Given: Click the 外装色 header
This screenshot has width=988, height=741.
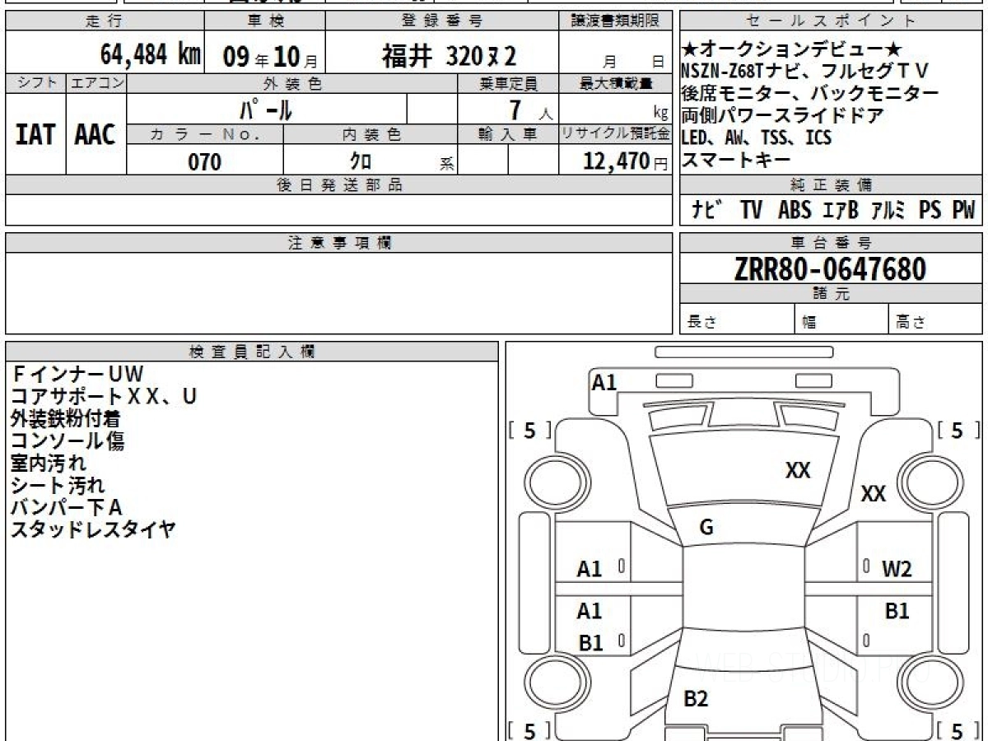Looking at the screenshot, I should (x=292, y=83).
